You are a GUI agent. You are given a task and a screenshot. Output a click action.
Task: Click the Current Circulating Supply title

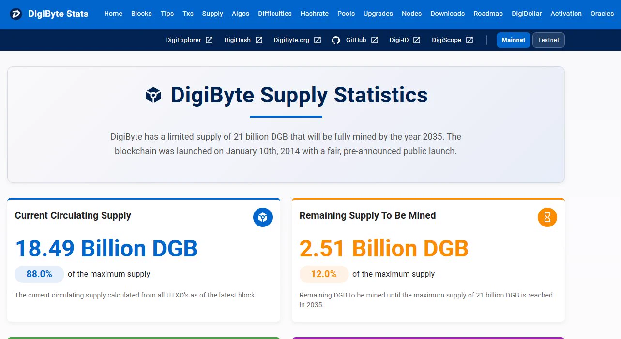pos(73,215)
